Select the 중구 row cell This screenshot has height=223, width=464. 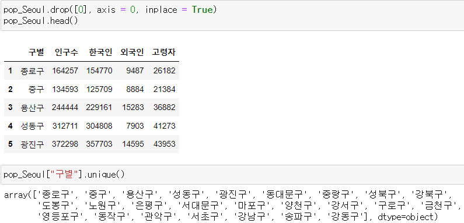(36, 89)
